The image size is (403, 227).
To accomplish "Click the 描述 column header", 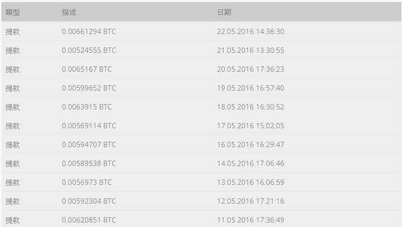I will (x=69, y=12).
